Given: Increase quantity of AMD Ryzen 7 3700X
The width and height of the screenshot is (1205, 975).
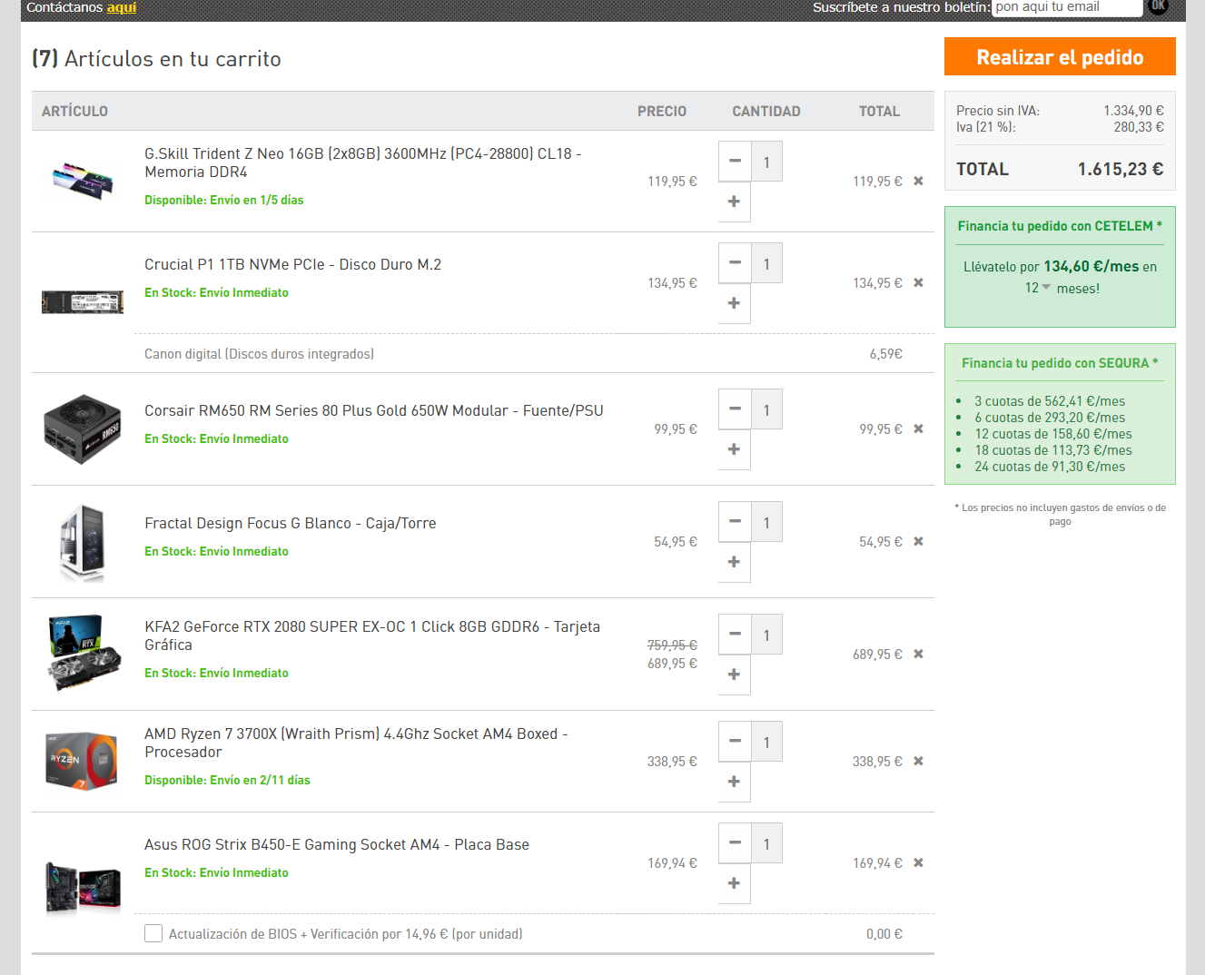Looking at the screenshot, I should (735, 782).
